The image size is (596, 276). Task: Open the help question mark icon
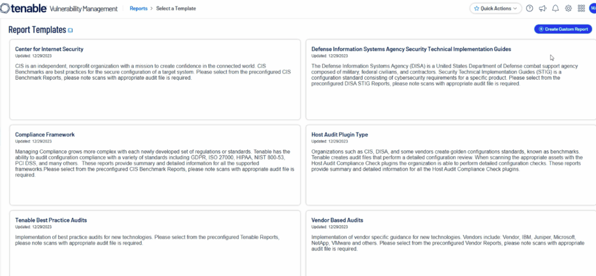pyautogui.click(x=529, y=9)
